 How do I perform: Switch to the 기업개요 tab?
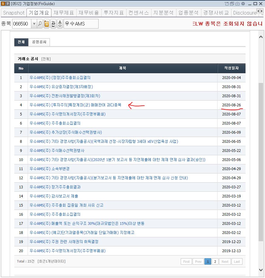pyautogui.click(x=39, y=13)
